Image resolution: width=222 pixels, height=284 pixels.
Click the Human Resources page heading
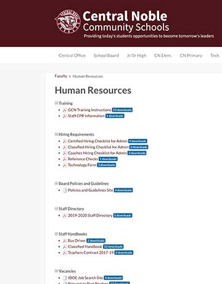(93, 90)
